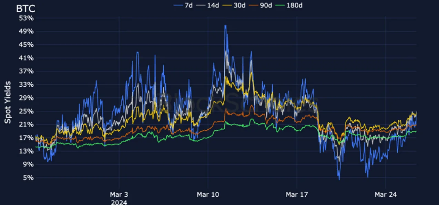
Task: Click the 5% y-axis tick label
Action: tap(28, 178)
